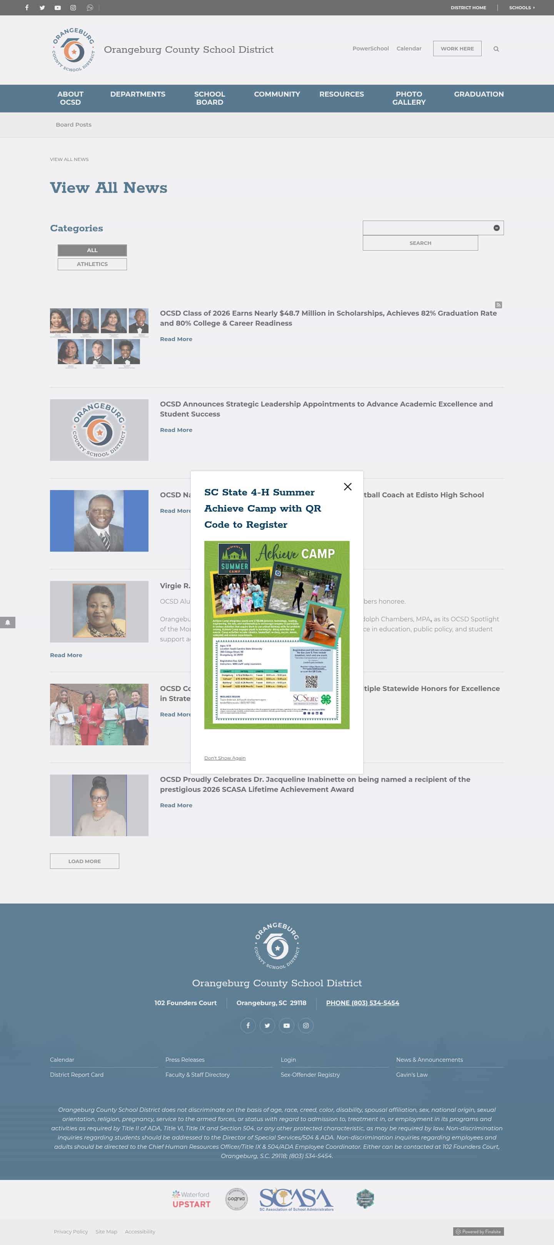Read More under Class of 2026 article
This screenshot has height=1245, width=554.
(176, 339)
